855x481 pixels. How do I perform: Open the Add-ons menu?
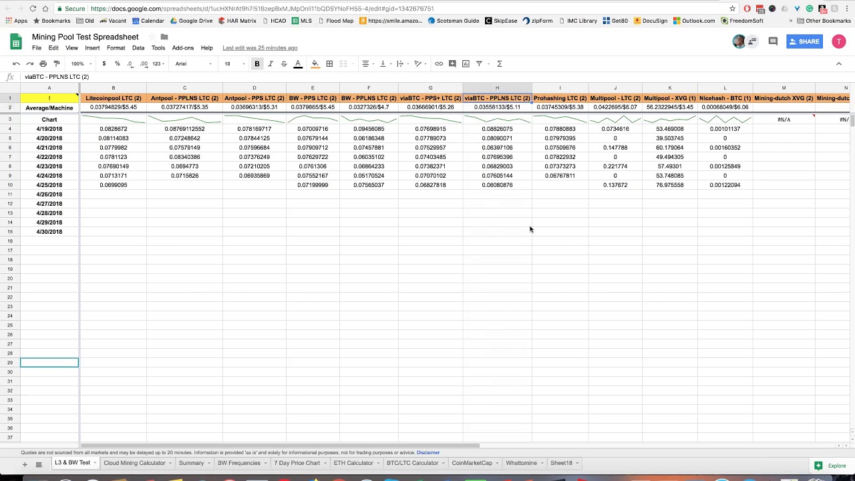[x=183, y=48]
